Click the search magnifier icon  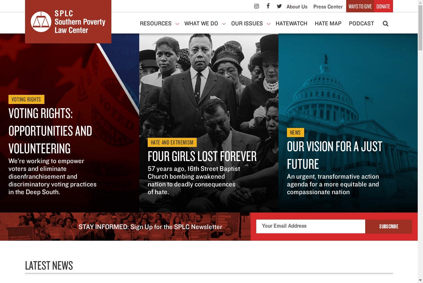click(386, 24)
